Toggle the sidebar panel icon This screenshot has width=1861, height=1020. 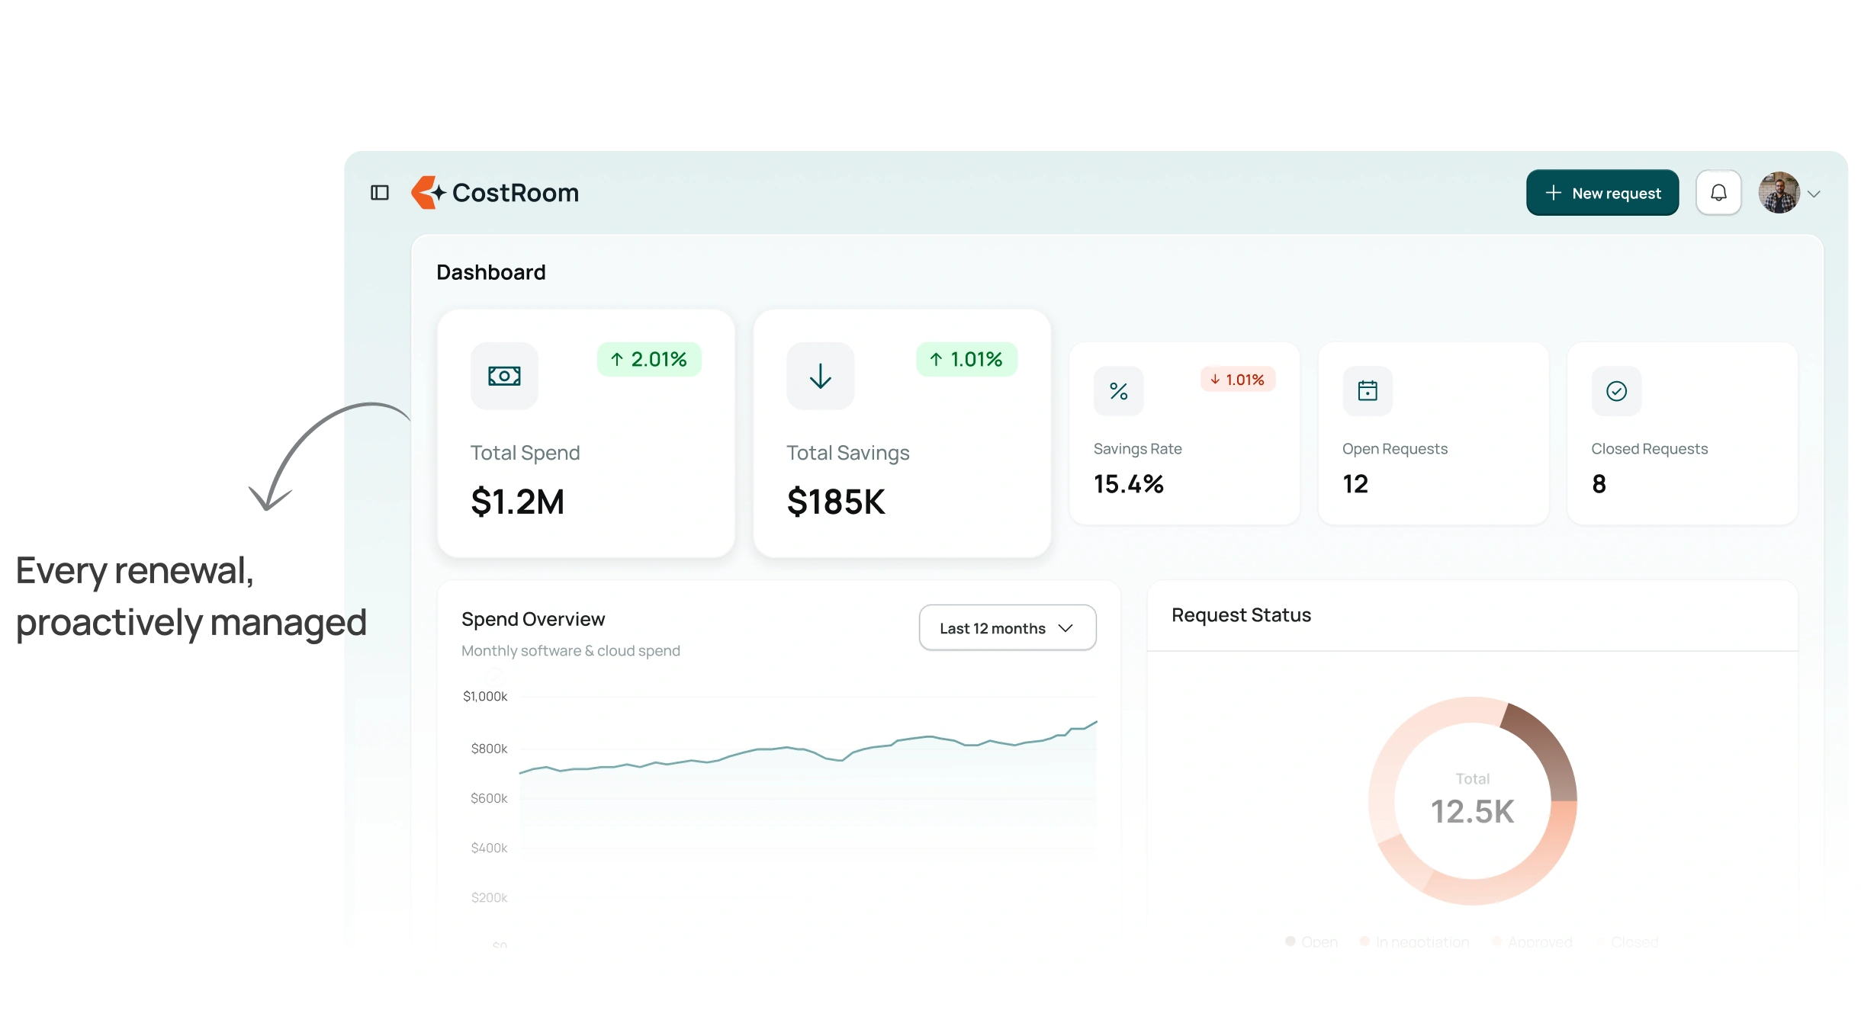point(380,193)
